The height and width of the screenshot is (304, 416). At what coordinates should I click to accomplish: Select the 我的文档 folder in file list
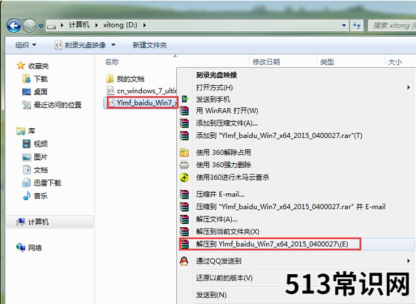[125, 79]
